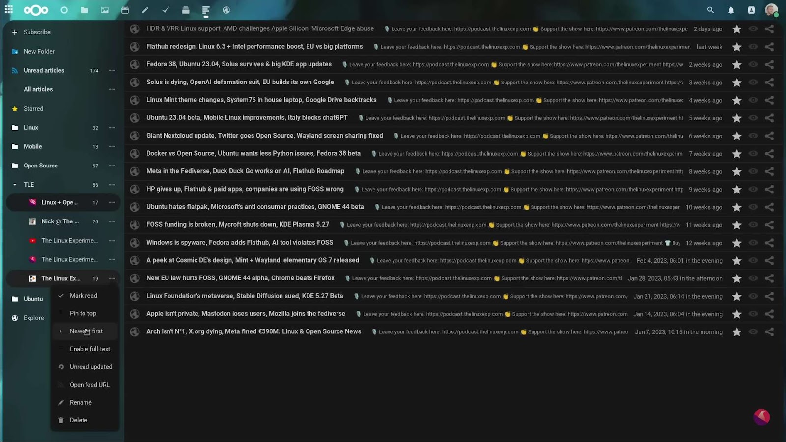Open more options for Mobile folder

[112, 146]
